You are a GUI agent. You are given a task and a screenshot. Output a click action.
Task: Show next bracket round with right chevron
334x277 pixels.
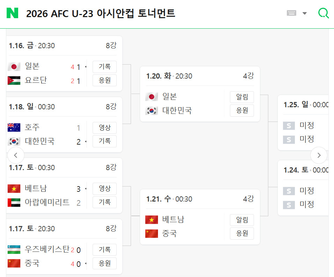(319, 155)
